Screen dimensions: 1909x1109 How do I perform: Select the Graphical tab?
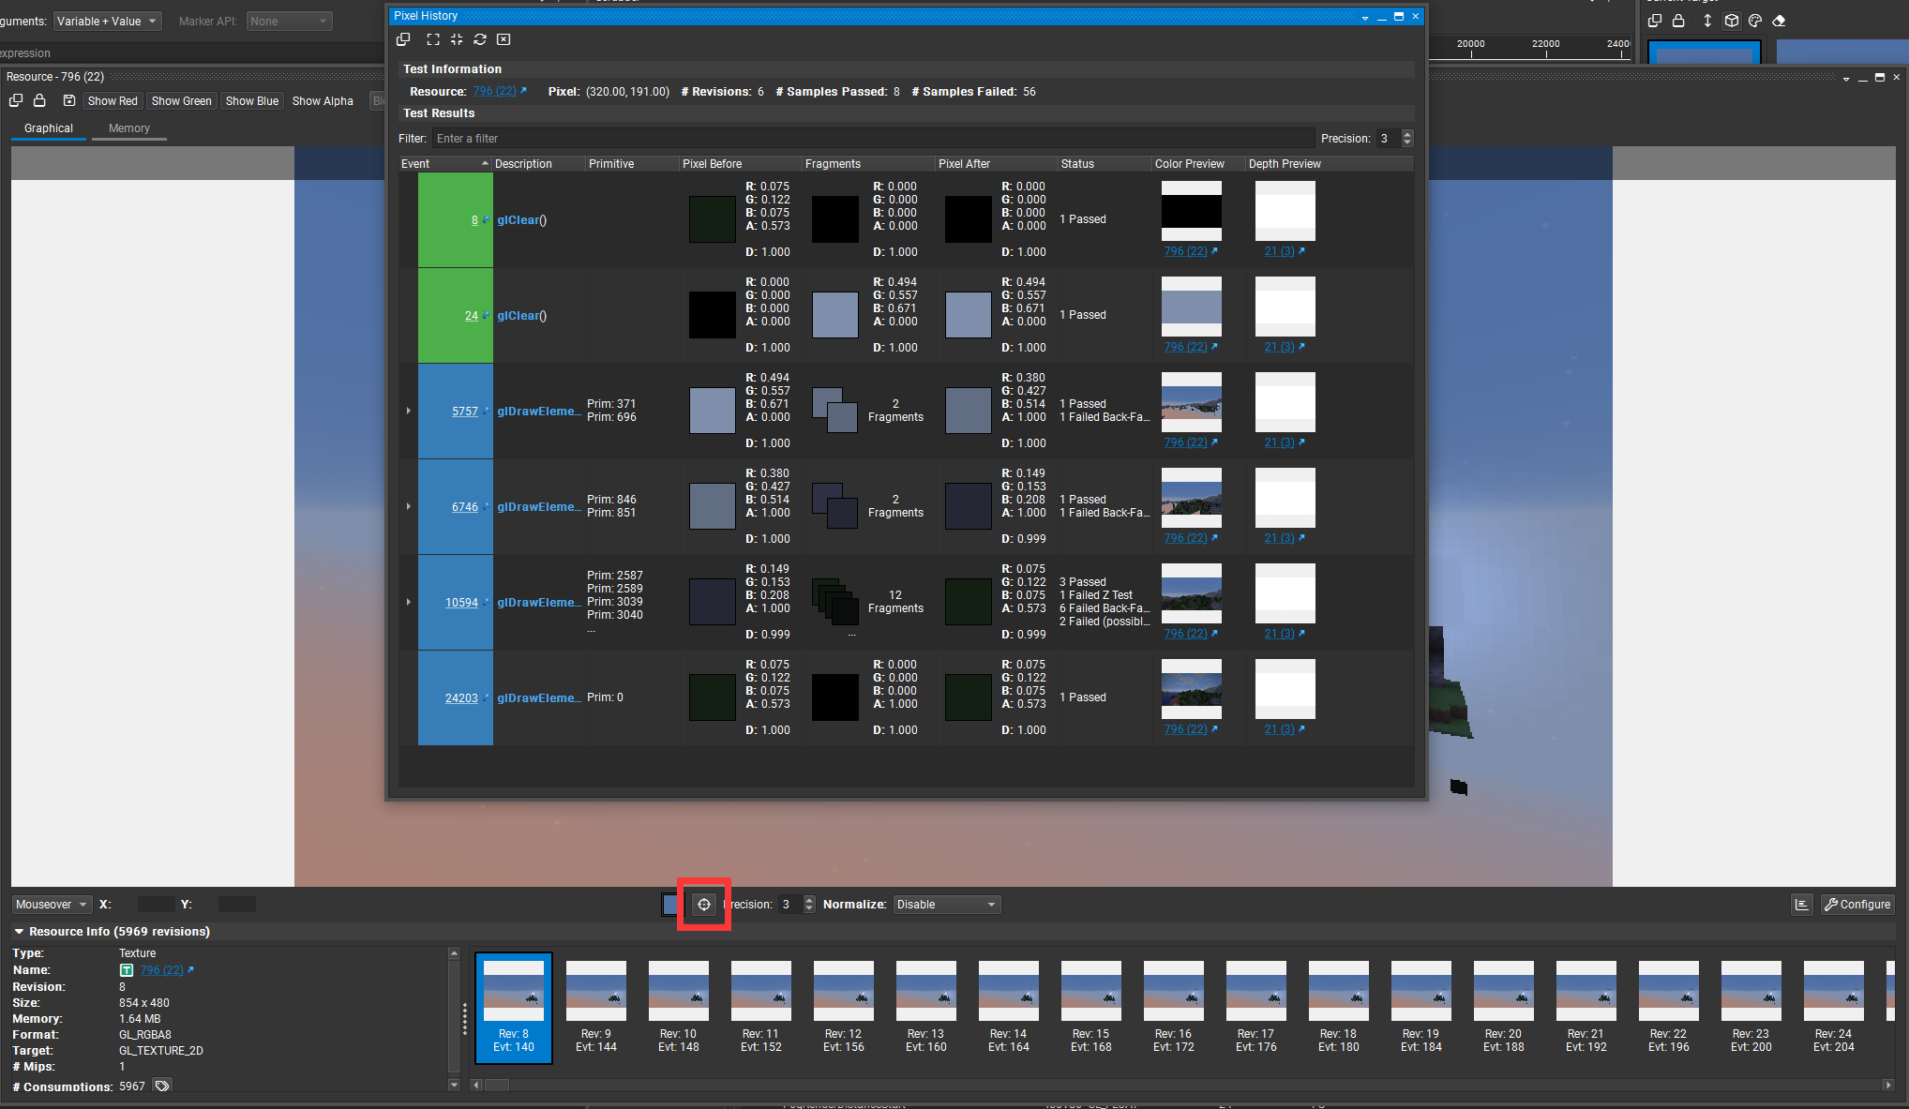coord(49,128)
